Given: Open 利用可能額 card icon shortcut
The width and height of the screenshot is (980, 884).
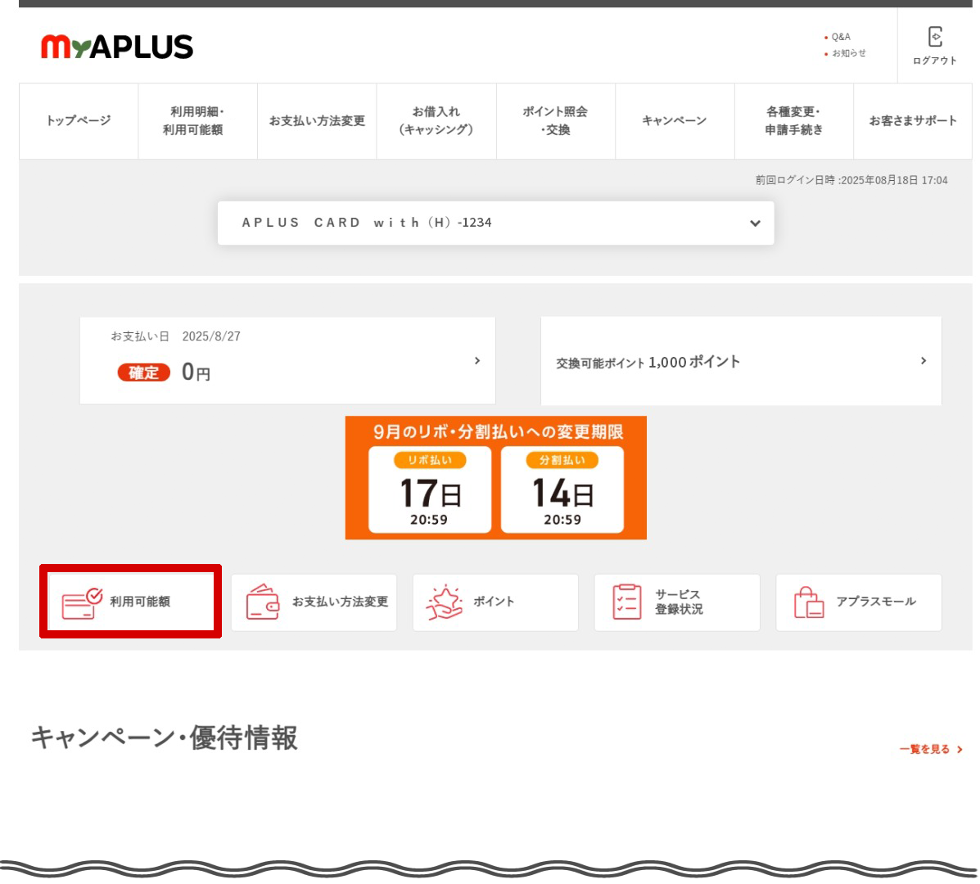Looking at the screenshot, I should (82, 602).
